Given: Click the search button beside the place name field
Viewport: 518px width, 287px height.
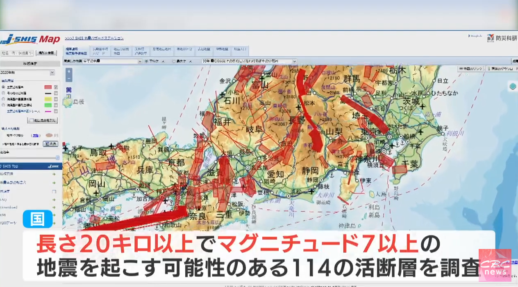Looking at the screenshot, I should tap(46, 53).
